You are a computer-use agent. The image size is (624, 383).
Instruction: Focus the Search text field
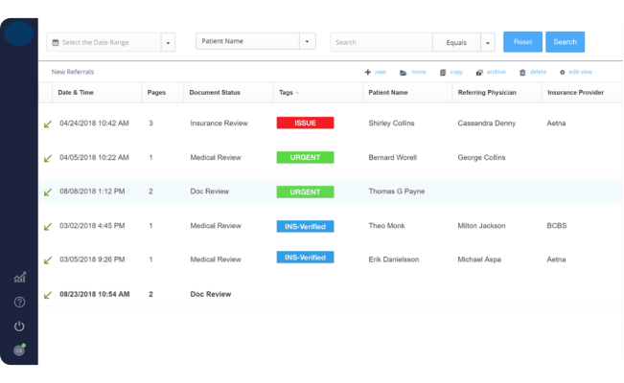pyautogui.click(x=381, y=42)
